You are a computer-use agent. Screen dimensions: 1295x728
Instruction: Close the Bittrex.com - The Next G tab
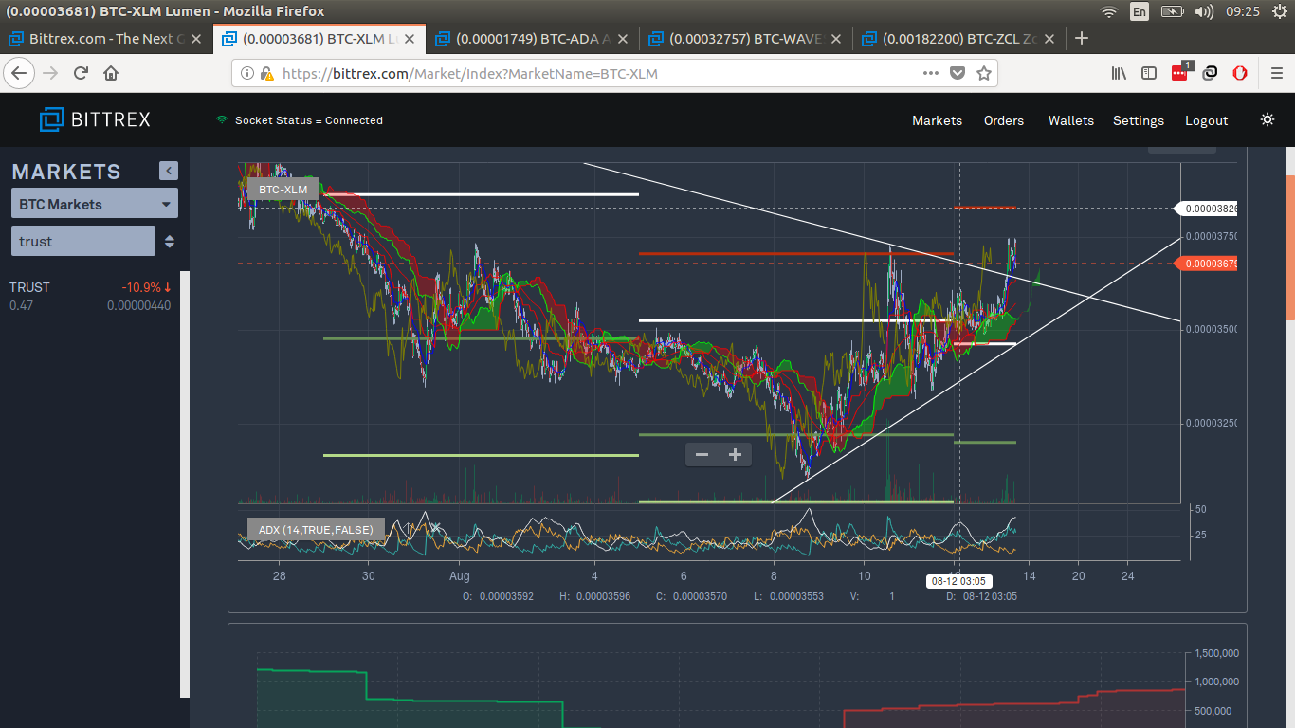pyautogui.click(x=196, y=39)
